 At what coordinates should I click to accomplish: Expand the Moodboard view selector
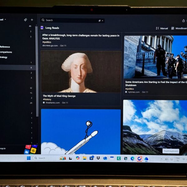179,28
